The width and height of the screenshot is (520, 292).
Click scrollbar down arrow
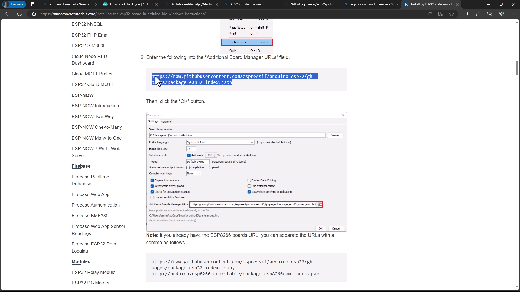[517, 287]
